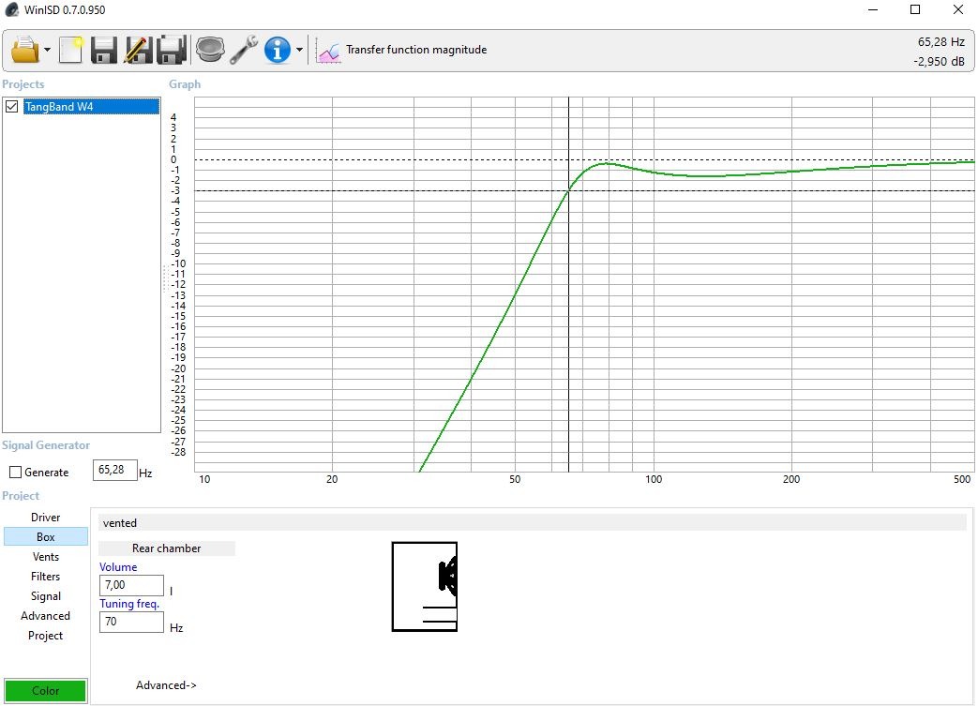Screen dimensions: 978x706
Task: Open the Vents tab
Action: (46, 556)
